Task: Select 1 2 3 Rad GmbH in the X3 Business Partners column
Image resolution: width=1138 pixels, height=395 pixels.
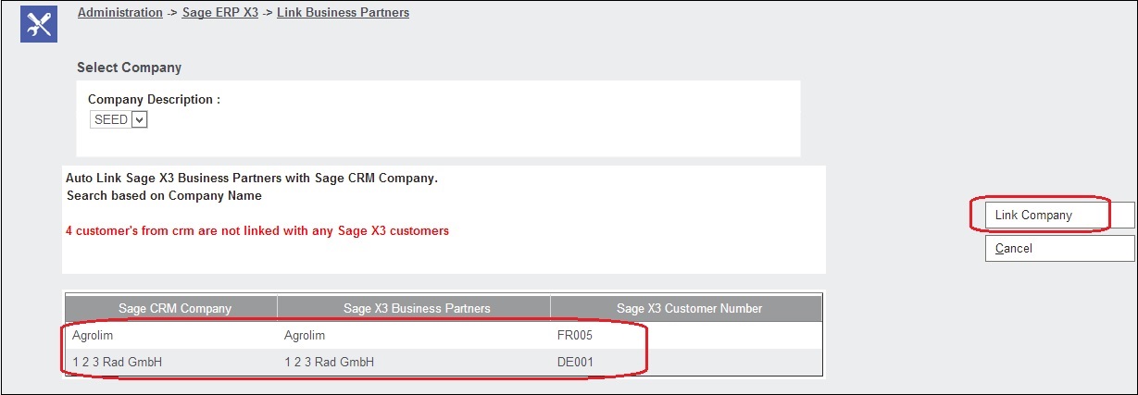Action: coord(330,362)
